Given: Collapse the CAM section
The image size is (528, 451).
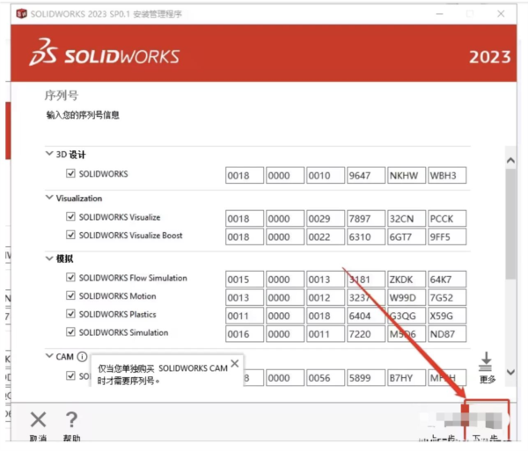Looking at the screenshot, I should [49, 356].
